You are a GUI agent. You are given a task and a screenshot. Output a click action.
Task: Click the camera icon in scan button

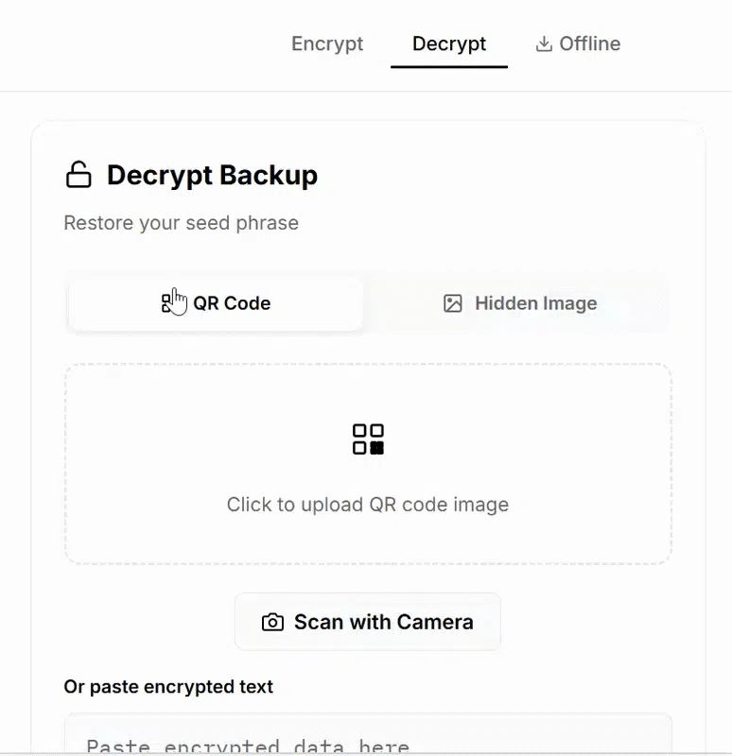coord(272,622)
